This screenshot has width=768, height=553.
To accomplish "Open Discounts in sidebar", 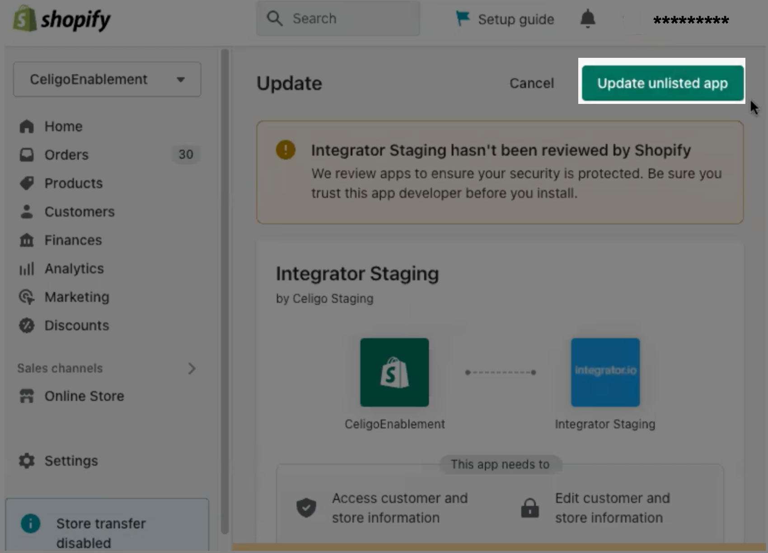I will coord(77,326).
